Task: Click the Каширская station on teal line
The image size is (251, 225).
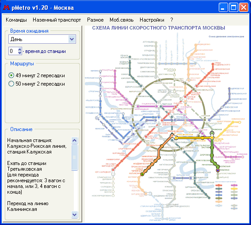Action: (195, 178)
